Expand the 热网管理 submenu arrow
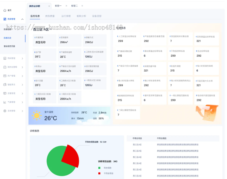The image size is (227, 179). tap(22, 58)
